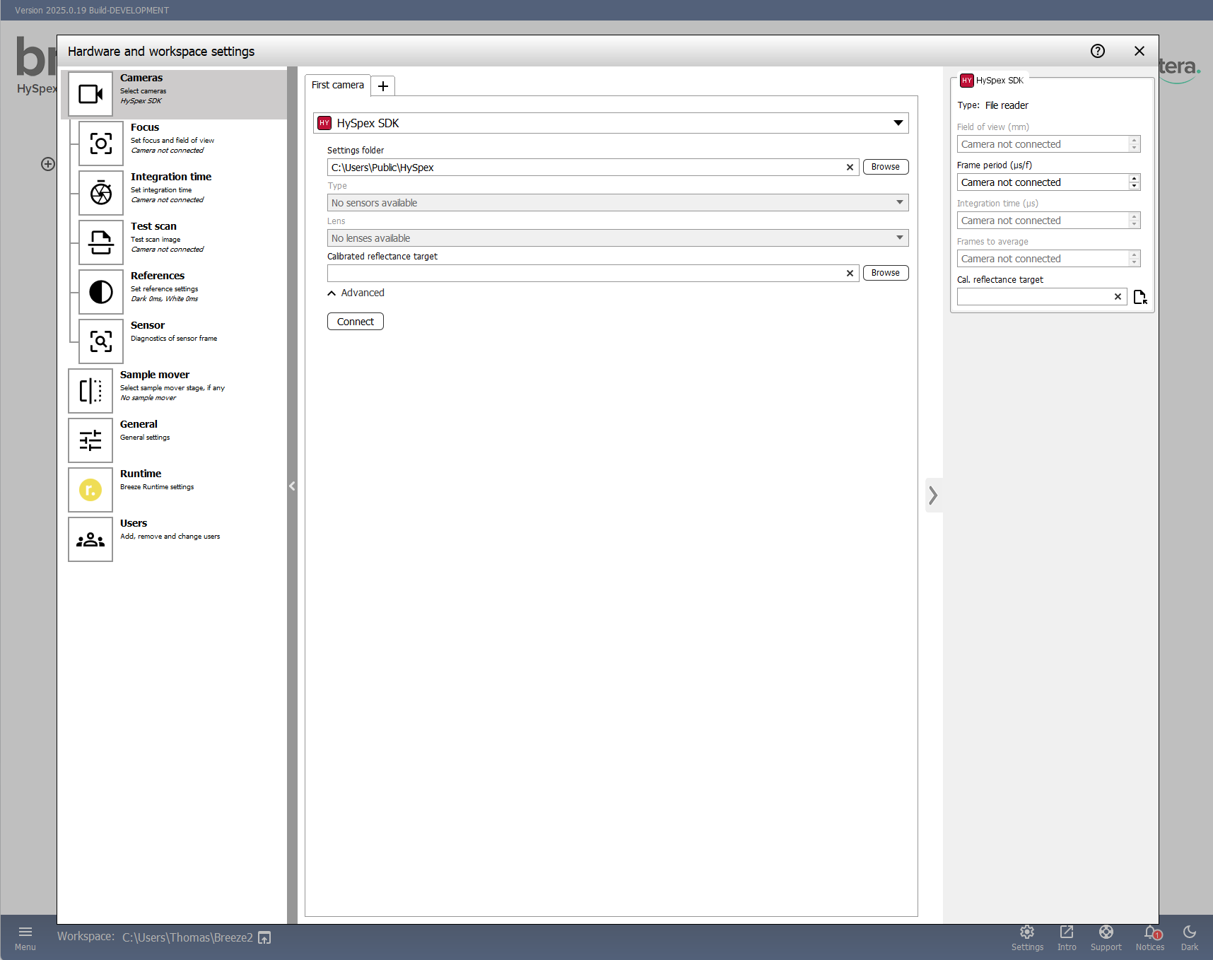Click the help question mark icon
The image size is (1213, 960).
pos(1097,51)
